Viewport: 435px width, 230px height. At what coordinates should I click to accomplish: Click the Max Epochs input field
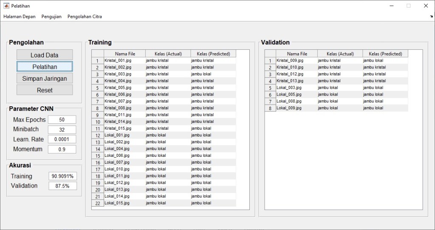coord(62,120)
